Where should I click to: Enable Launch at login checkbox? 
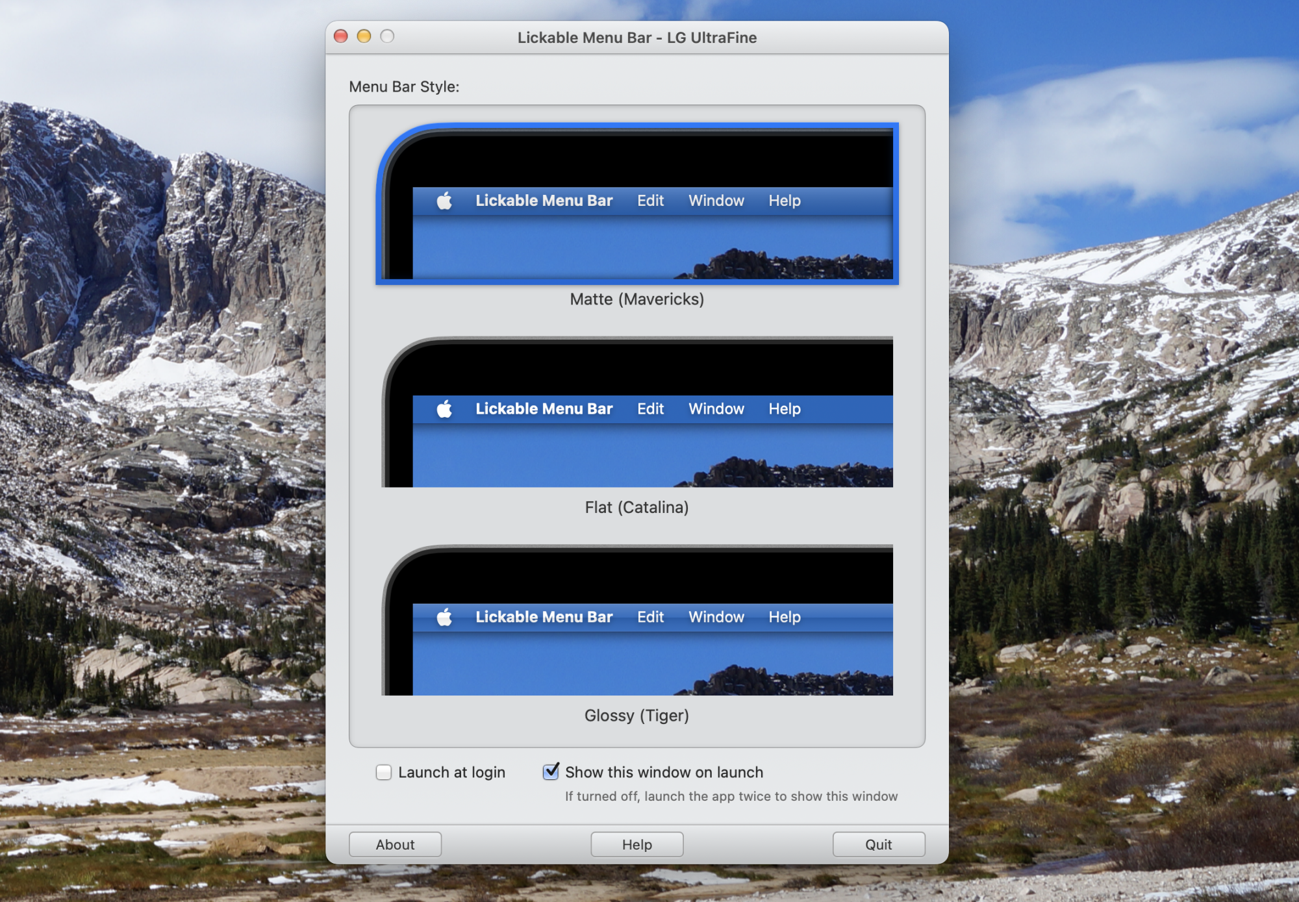[384, 771]
